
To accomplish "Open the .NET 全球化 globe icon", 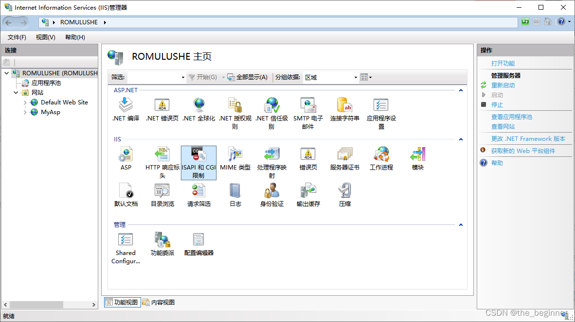I will click(x=199, y=105).
